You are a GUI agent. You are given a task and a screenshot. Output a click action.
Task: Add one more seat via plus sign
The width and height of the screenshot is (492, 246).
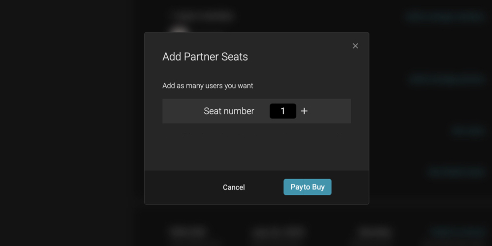pos(304,111)
